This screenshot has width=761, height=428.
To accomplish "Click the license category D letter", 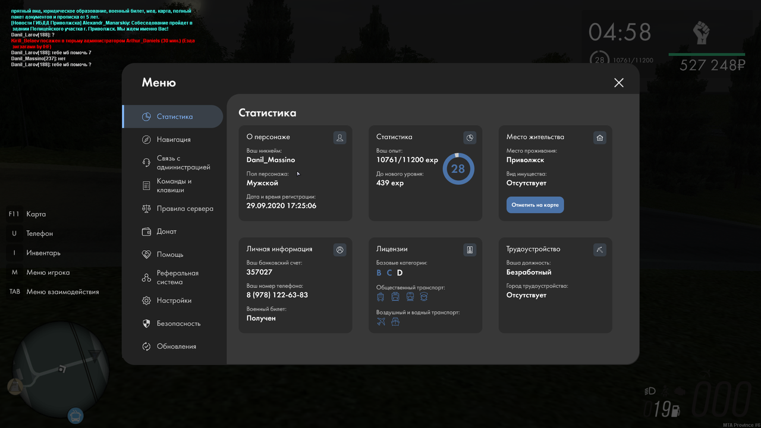I will pyautogui.click(x=400, y=273).
